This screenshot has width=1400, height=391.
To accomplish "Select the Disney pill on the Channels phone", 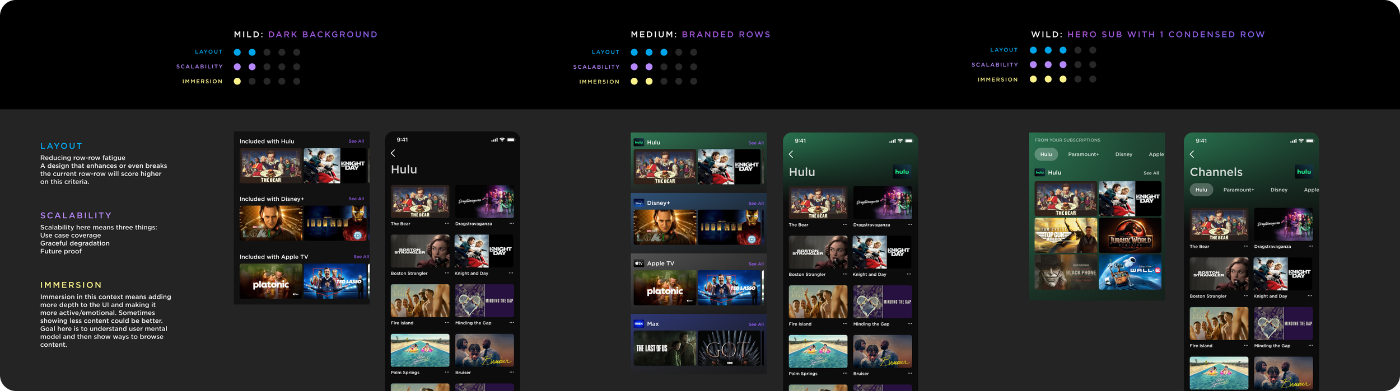I will 1279,190.
